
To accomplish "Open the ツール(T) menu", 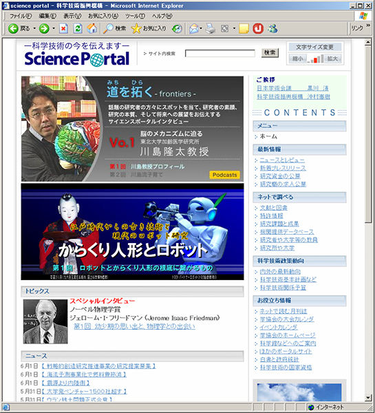I will [x=135, y=16].
